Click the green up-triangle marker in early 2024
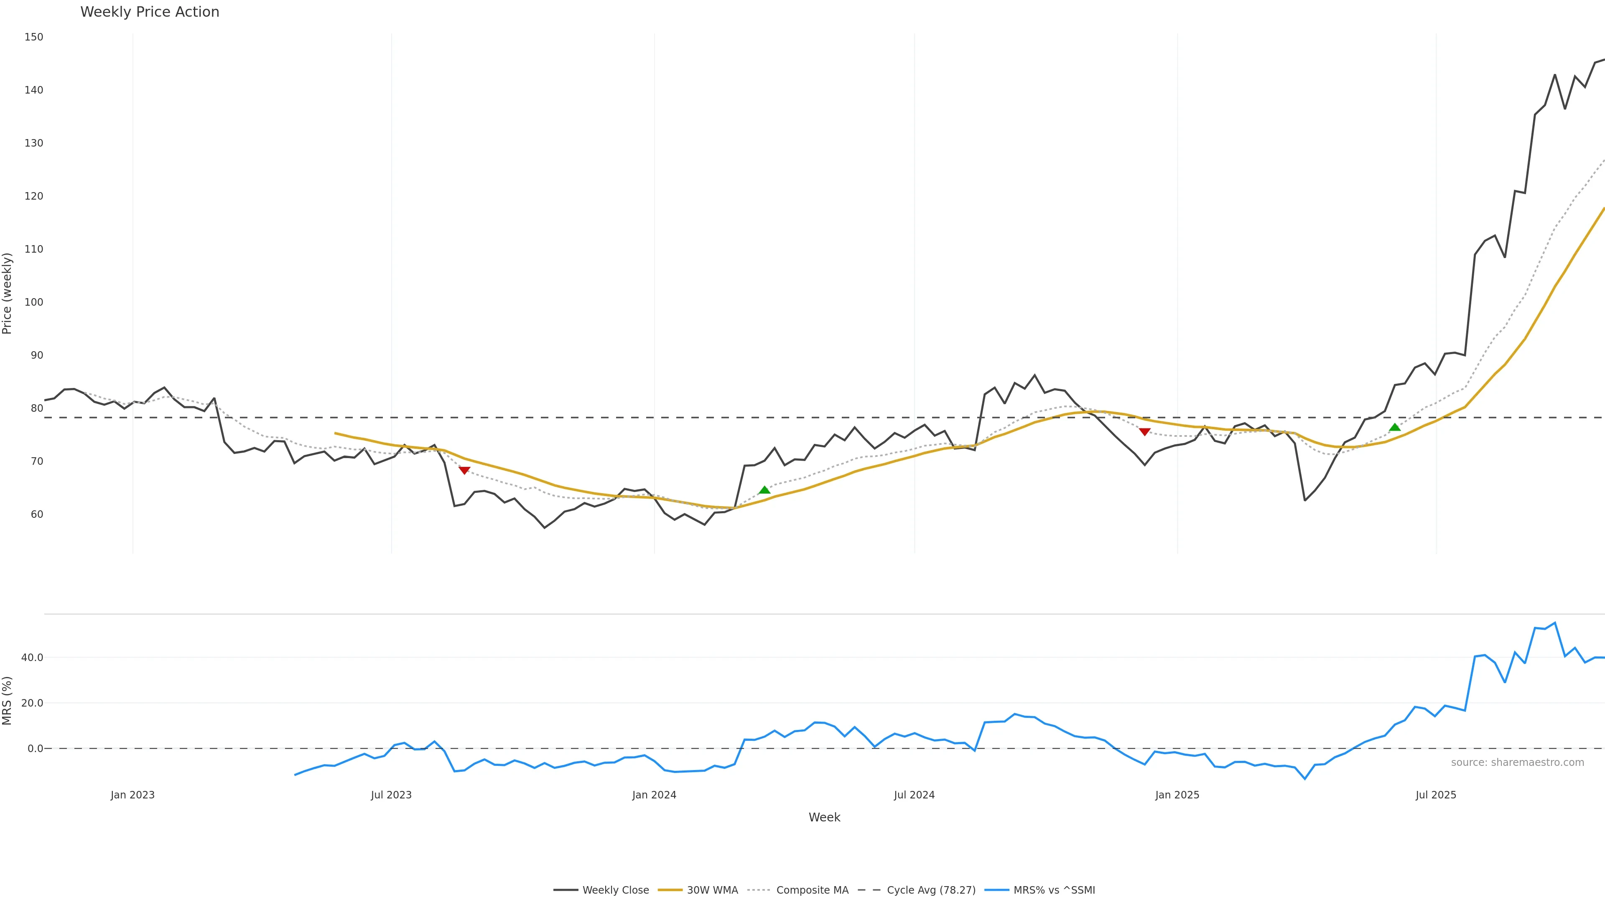 point(764,490)
